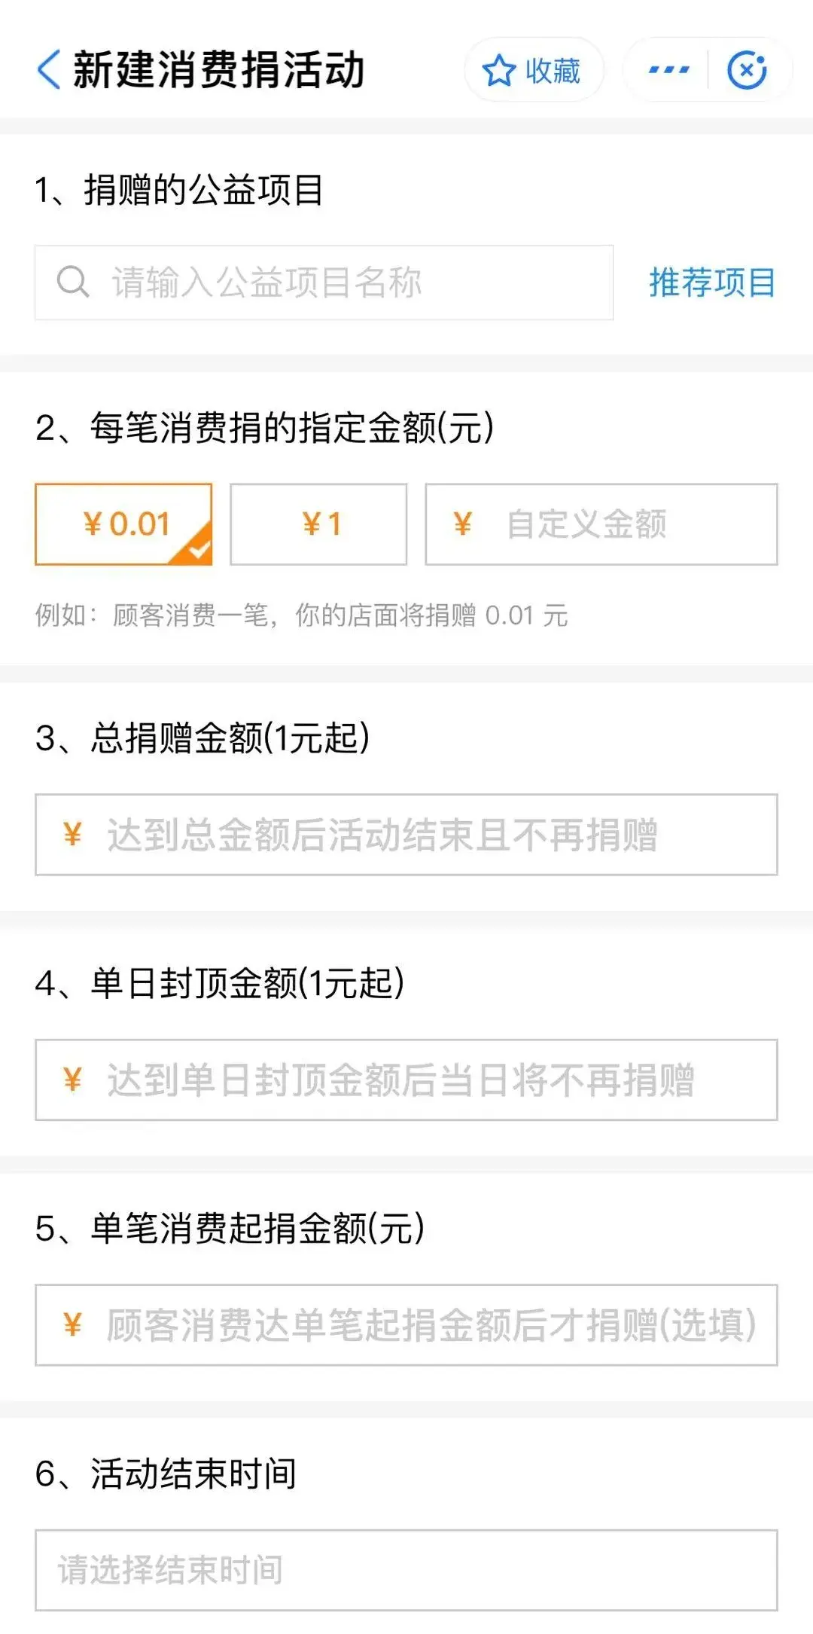The image size is (813, 1634).
Task: Click the 推荐项目 recommended projects link
Action: point(711,283)
